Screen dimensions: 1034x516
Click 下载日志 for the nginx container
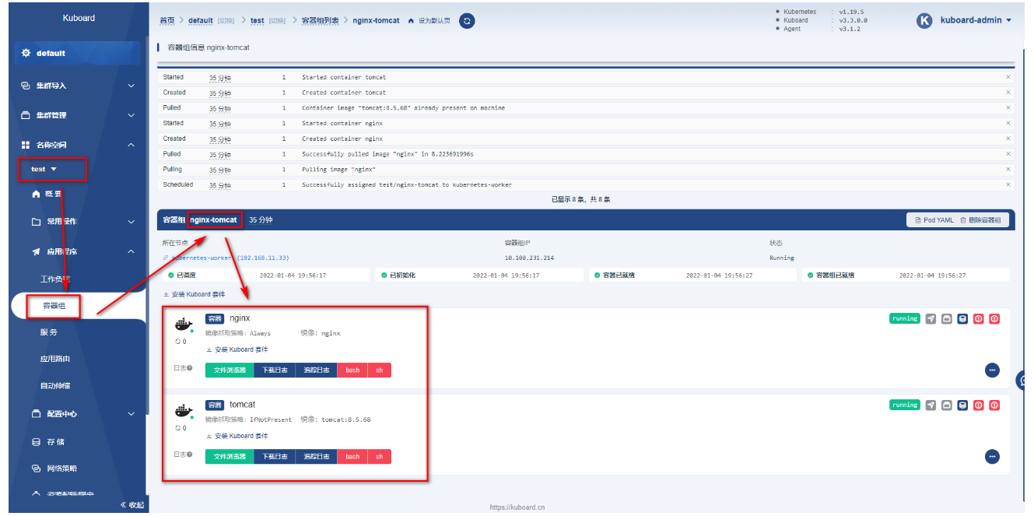(275, 370)
